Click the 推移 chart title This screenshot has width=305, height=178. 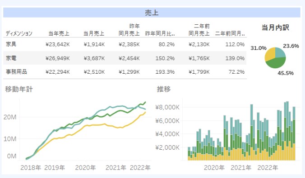click(x=164, y=89)
